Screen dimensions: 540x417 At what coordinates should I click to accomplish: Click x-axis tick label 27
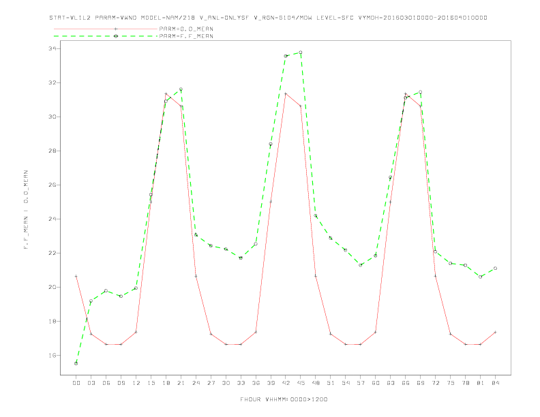211,383
